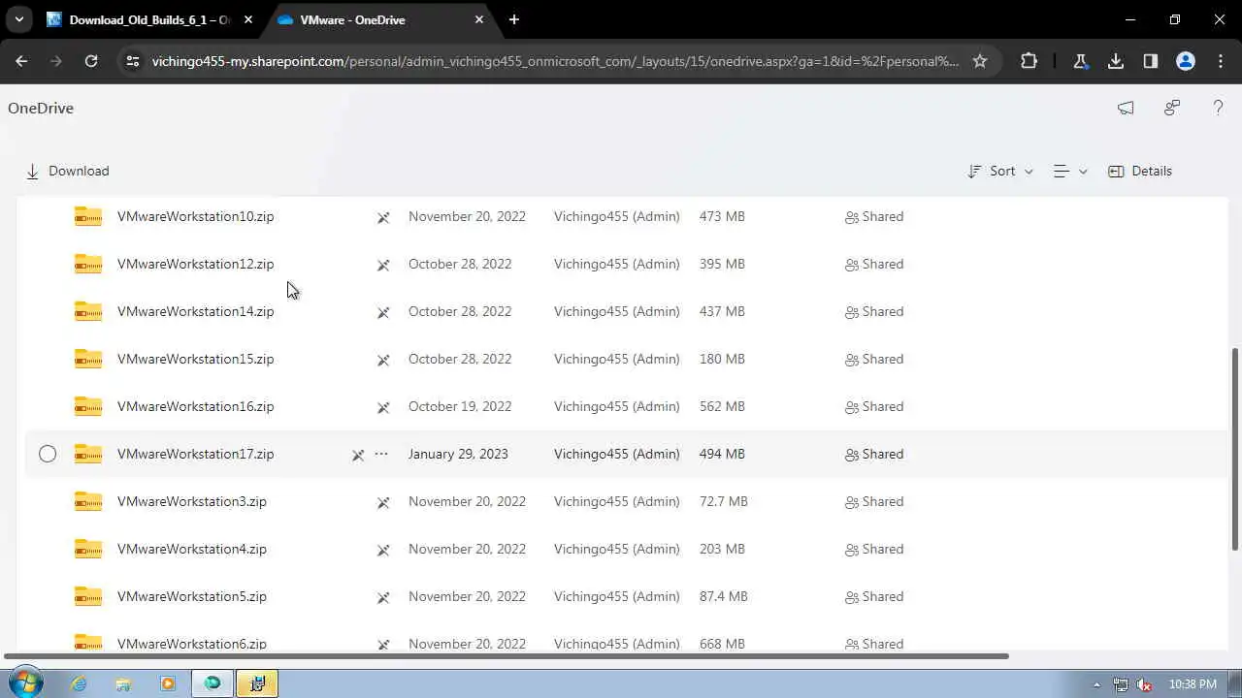Click the Download button in OneDrive toolbar
The width and height of the screenshot is (1242, 698).
(x=67, y=171)
